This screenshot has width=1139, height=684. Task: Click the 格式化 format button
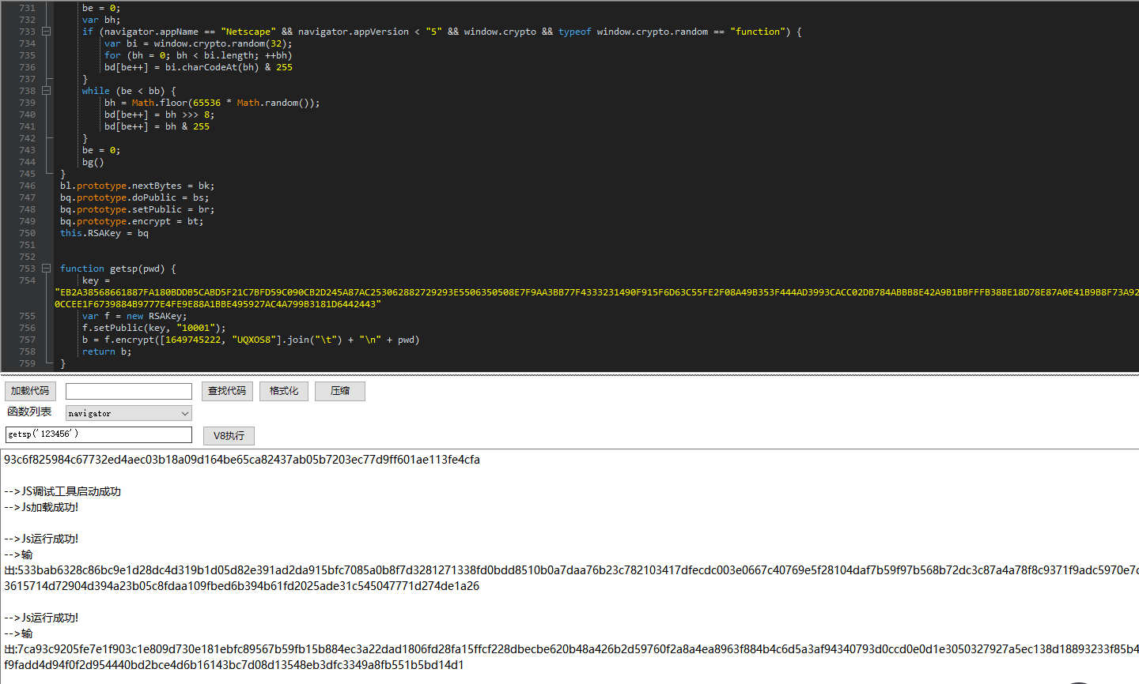pyautogui.click(x=284, y=391)
